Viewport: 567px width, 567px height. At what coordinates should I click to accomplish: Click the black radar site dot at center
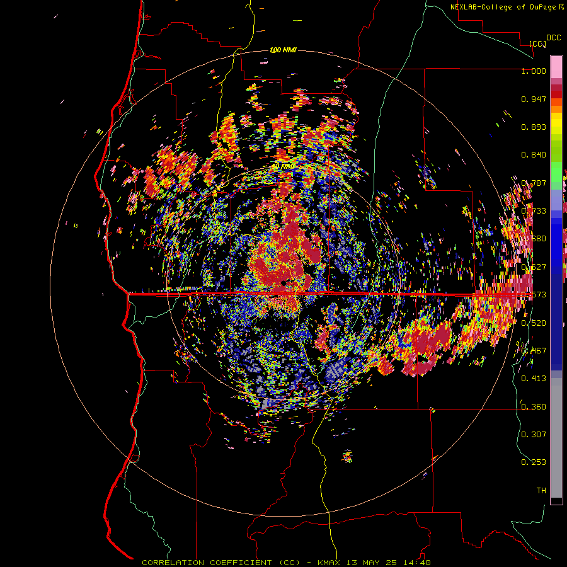point(284,283)
